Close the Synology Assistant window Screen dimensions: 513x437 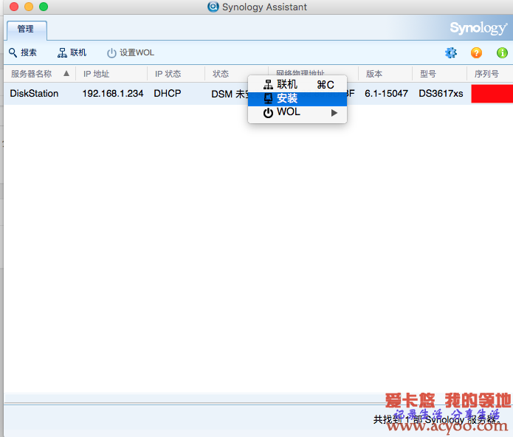[14, 7]
